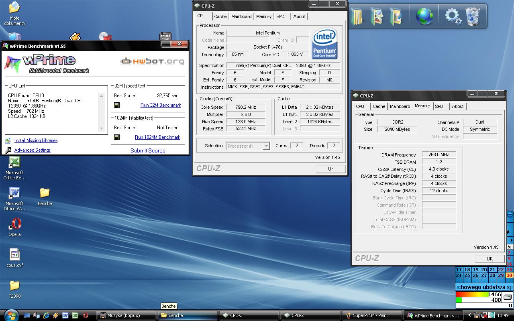Click the drive icon in the sidebar gadget
514x321 pixels.
508,297
